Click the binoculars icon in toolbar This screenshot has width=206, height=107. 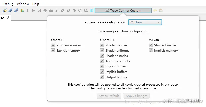pyautogui.click(x=45, y=11)
